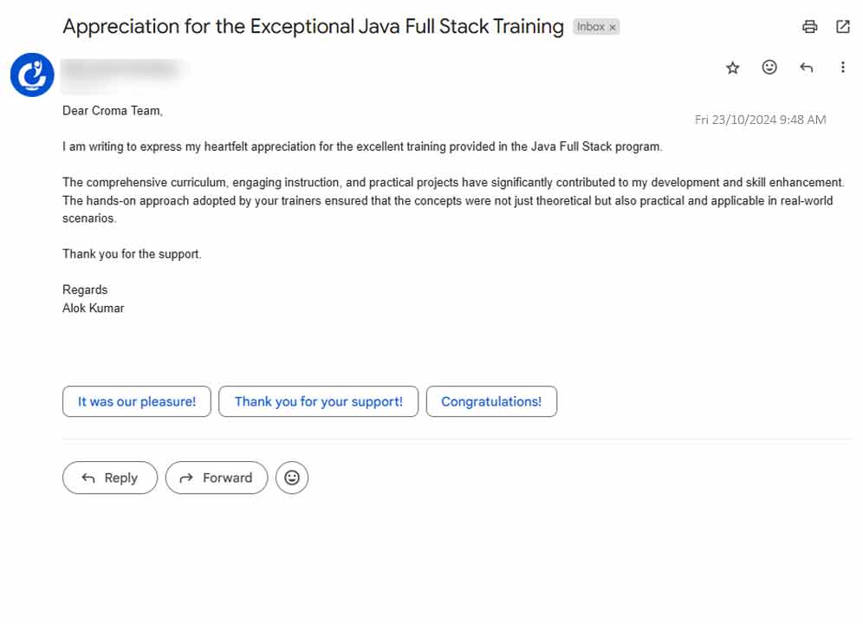The image size is (863, 624).
Task: Select the "Thank you for your support!" reply suggestion
Action: click(x=319, y=401)
